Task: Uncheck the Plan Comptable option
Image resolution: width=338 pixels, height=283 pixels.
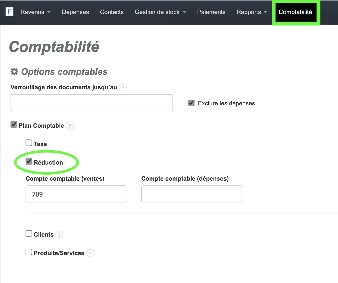Action: coord(14,124)
